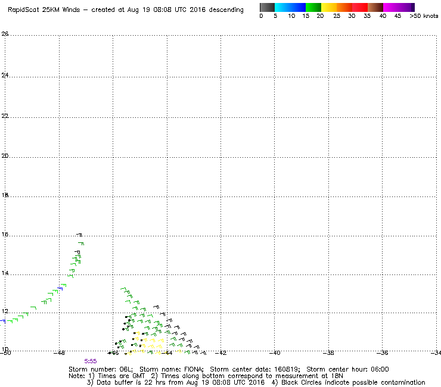Click the brown 35-40 knots color band
The width and height of the screenshot is (441, 387).
375,7
